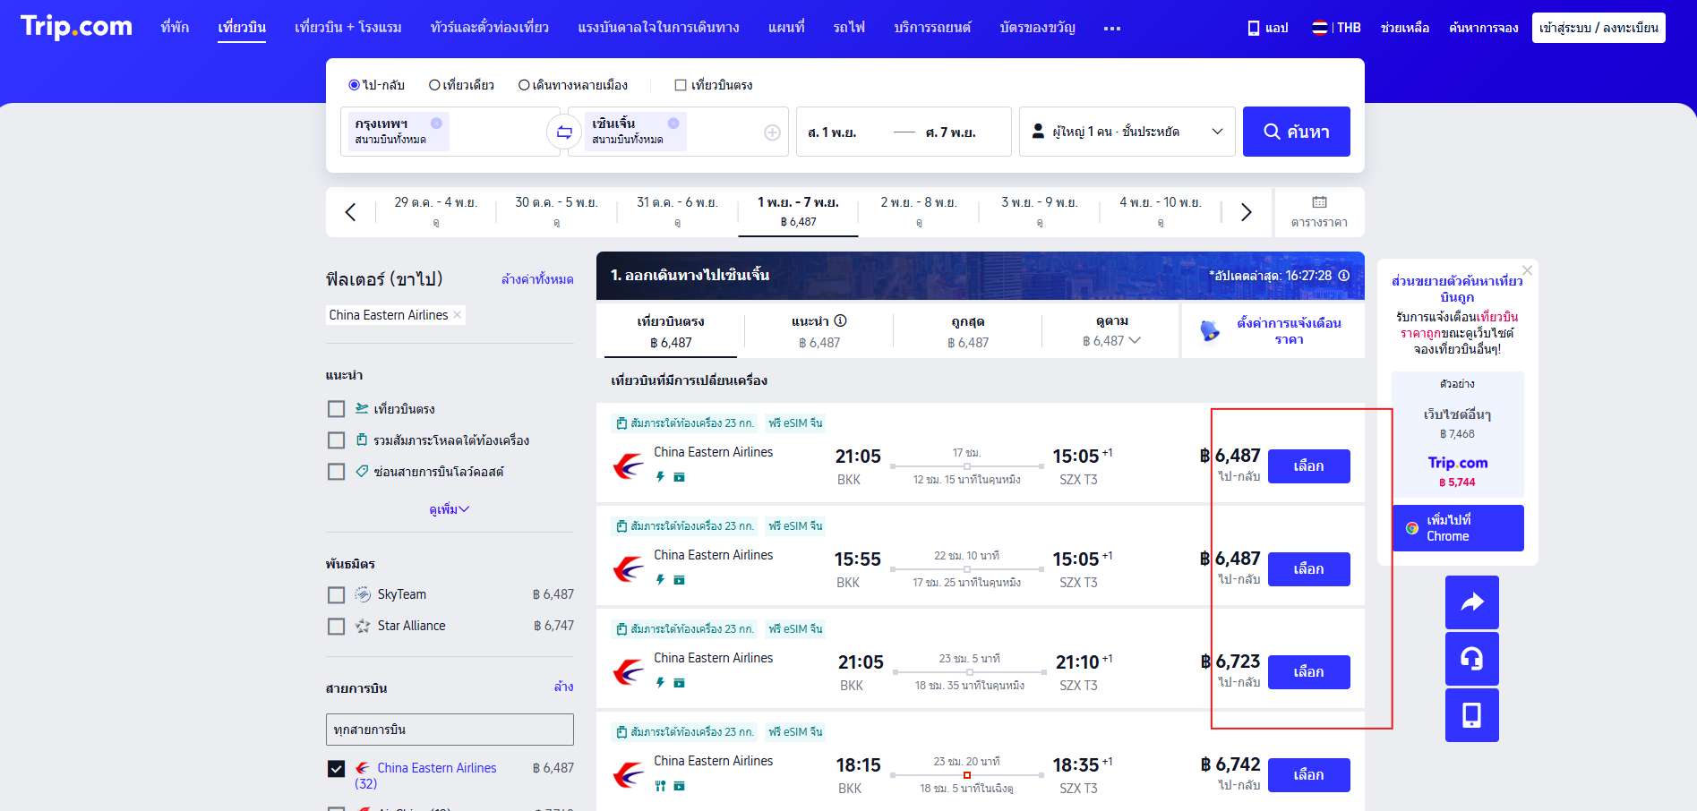1697x811 pixels.
Task: Click the price alert bell icon
Action: pos(1210,331)
